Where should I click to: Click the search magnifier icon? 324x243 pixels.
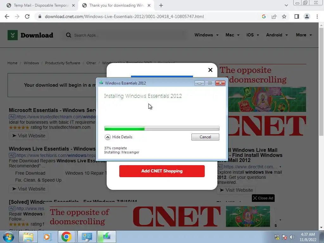pyautogui.click(x=69, y=35)
